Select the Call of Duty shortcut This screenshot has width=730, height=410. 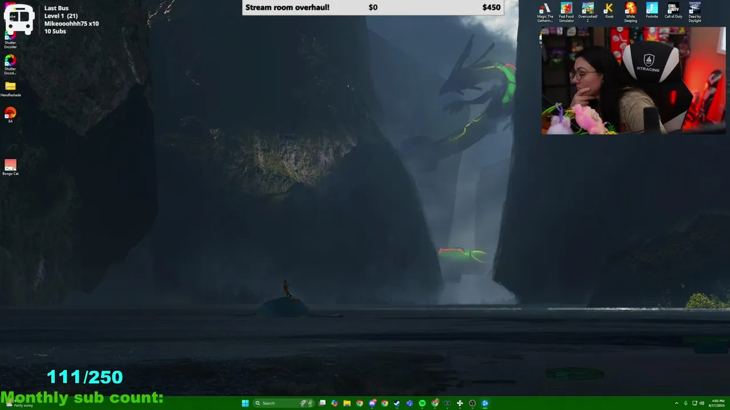tap(674, 11)
